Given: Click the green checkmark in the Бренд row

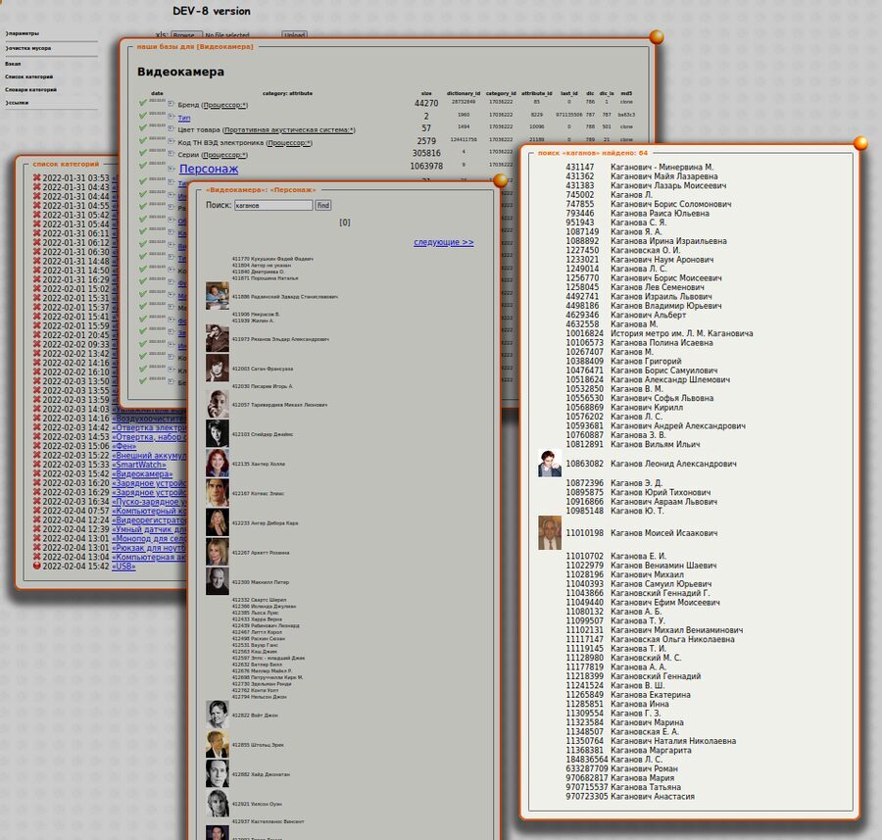Looking at the screenshot, I should coord(143,103).
